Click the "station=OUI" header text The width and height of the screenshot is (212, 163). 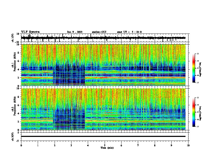[x=99, y=32]
